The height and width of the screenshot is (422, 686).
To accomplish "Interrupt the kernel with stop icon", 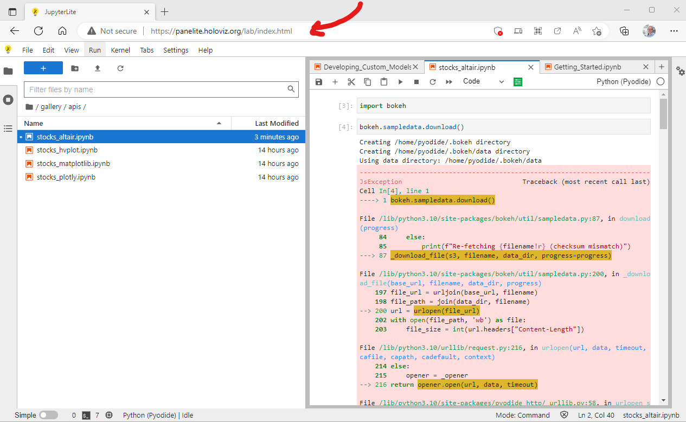I will click(x=416, y=81).
